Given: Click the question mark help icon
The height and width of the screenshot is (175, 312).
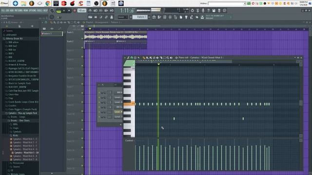Looking at the screenshot, I should pos(208,11).
